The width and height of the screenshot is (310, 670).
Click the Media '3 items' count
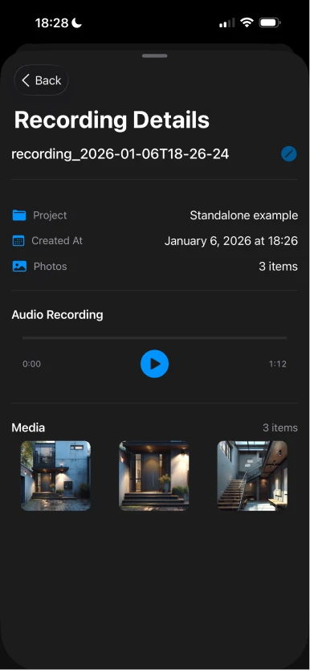coord(280,427)
